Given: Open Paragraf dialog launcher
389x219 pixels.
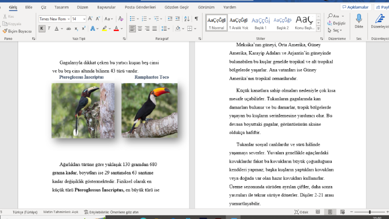Looking at the screenshot, I should 200,39.
